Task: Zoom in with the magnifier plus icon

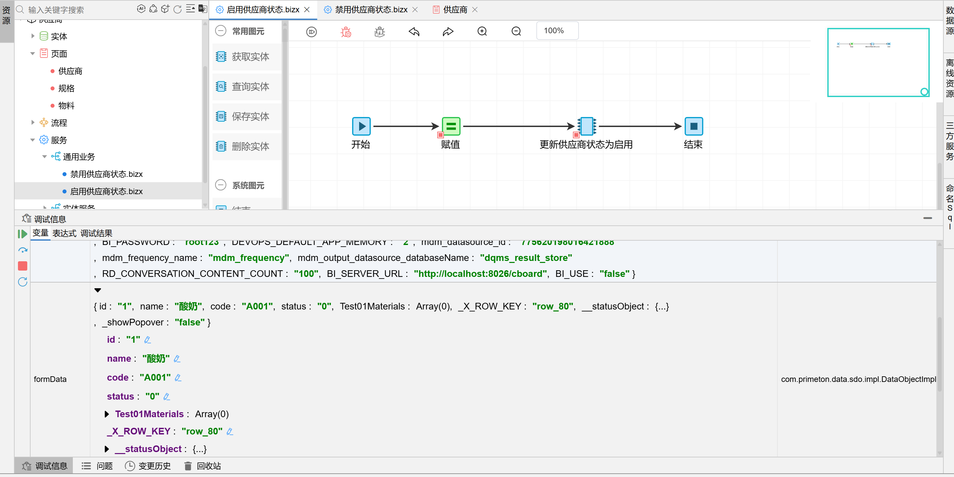Action: (x=482, y=32)
